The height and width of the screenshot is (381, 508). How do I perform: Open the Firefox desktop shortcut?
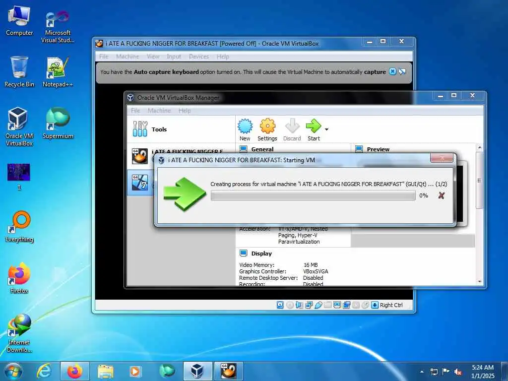click(x=19, y=278)
